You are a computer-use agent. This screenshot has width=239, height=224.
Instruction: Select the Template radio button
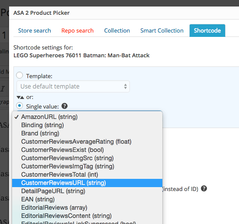[x=19, y=76]
